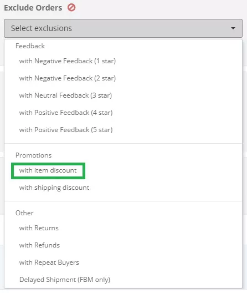Click the Select exclusions placeholder text
The height and width of the screenshot is (293, 247).
coord(42,28)
